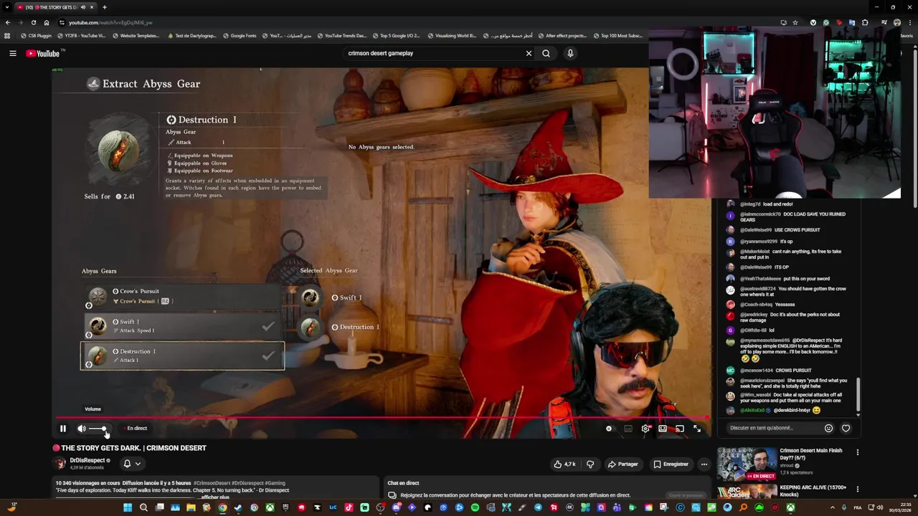The width and height of the screenshot is (918, 516).
Task: Open options for 'KEEPING ARC ALIVE' video
Action: click(857, 490)
